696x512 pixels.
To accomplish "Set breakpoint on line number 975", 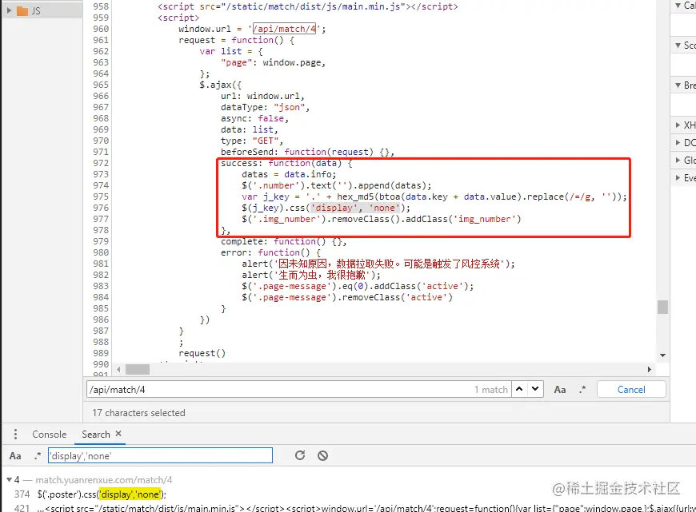I will [101, 196].
